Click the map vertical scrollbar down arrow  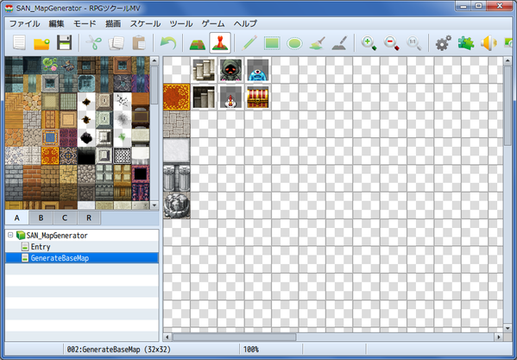coord(508,328)
